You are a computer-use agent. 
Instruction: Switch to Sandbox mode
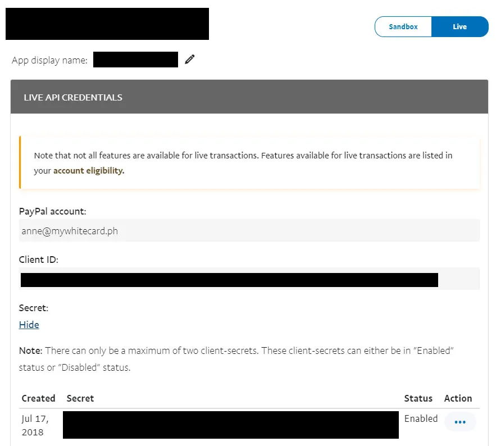403,26
